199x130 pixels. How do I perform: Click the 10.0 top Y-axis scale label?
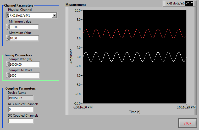77,11
